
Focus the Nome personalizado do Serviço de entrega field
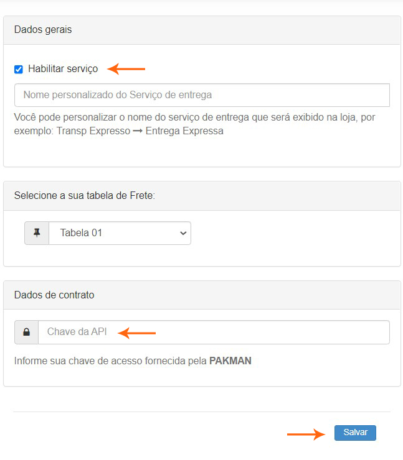point(202,95)
